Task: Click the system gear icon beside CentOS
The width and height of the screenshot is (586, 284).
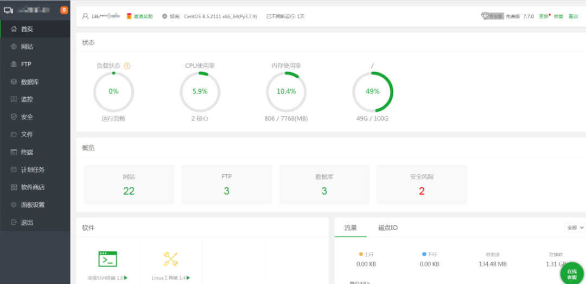Action: (164, 16)
